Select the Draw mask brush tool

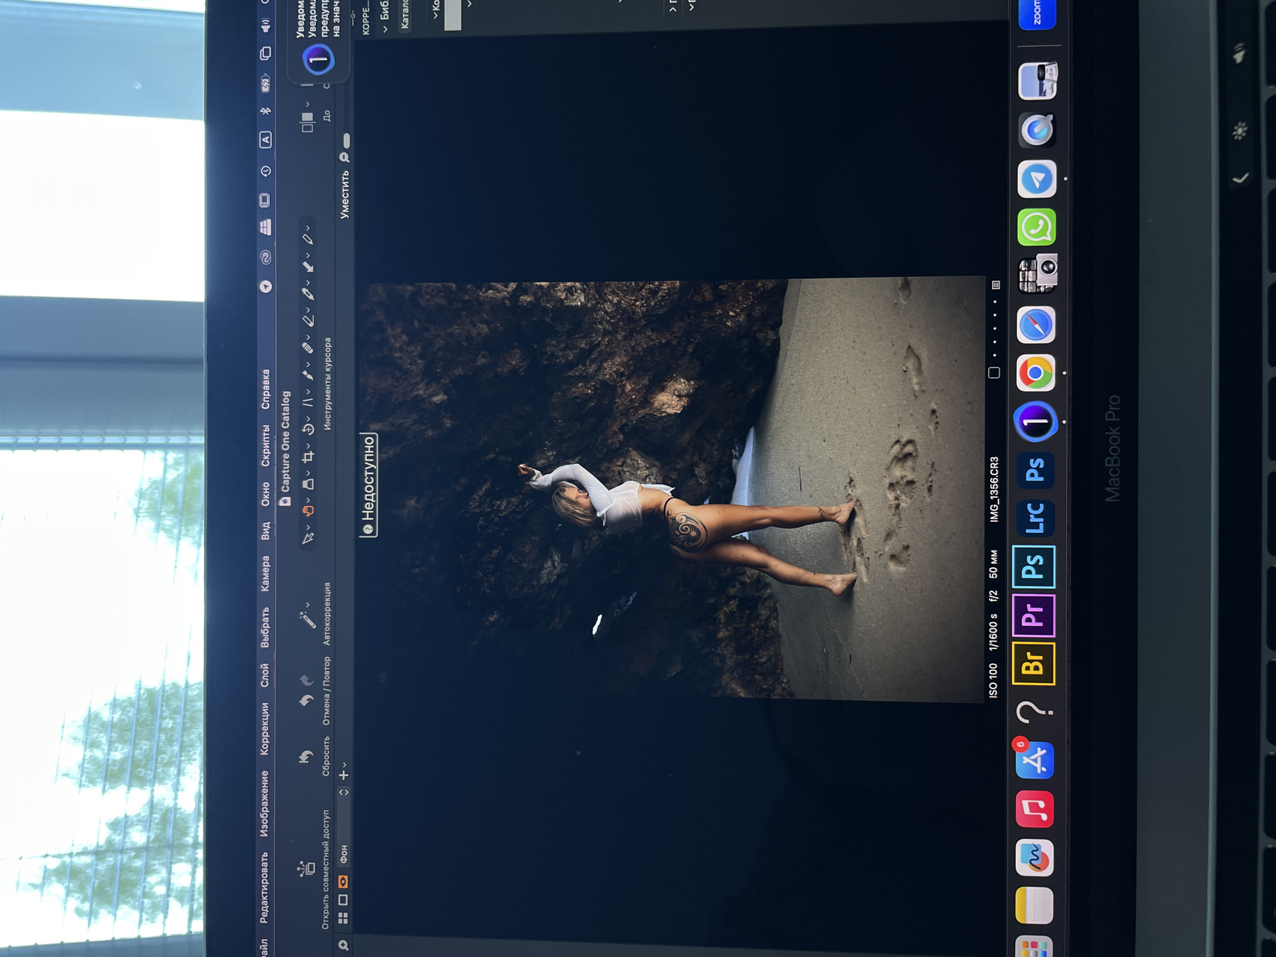click(308, 376)
